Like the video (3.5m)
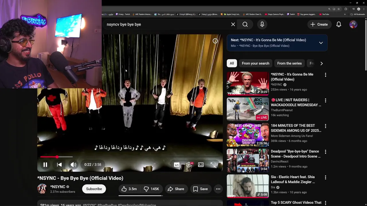This screenshot has height=206, width=367. (x=129, y=189)
